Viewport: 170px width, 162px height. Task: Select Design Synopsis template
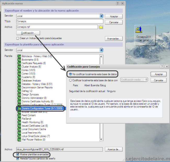click(30, 94)
